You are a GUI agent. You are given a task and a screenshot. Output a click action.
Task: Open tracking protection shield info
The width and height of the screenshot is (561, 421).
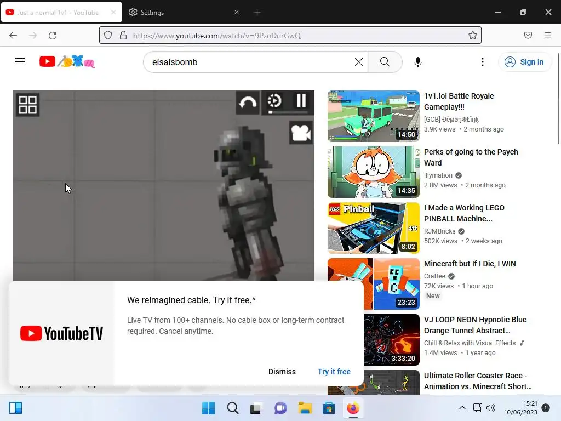tap(108, 35)
